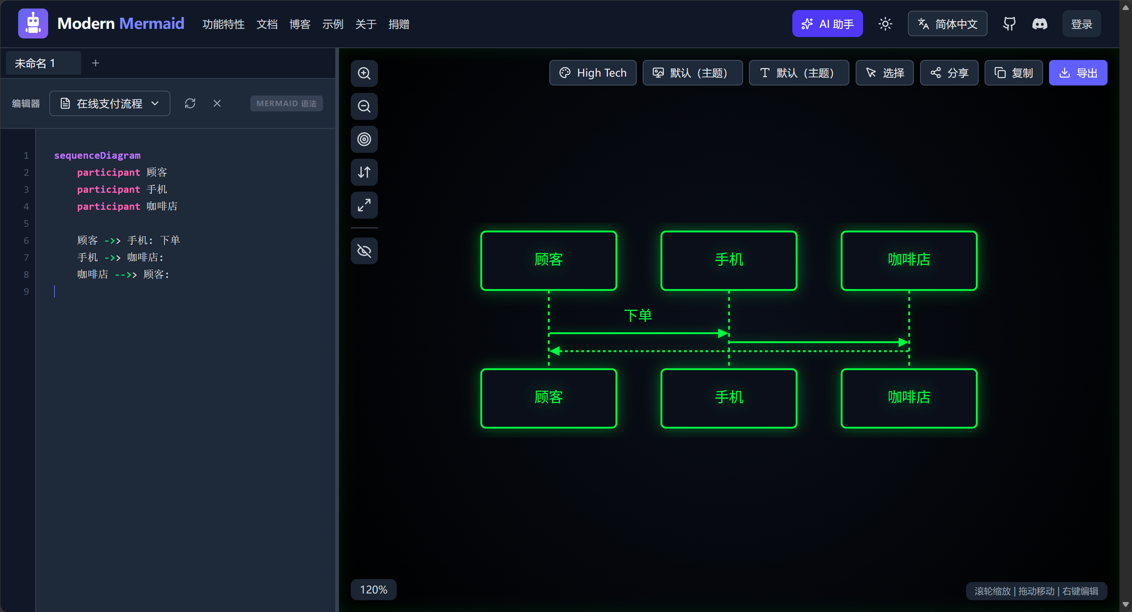Click code line 6 '顾客 ->> 手机: 下单'
1132x612 pixels.
tap(129, 241)
